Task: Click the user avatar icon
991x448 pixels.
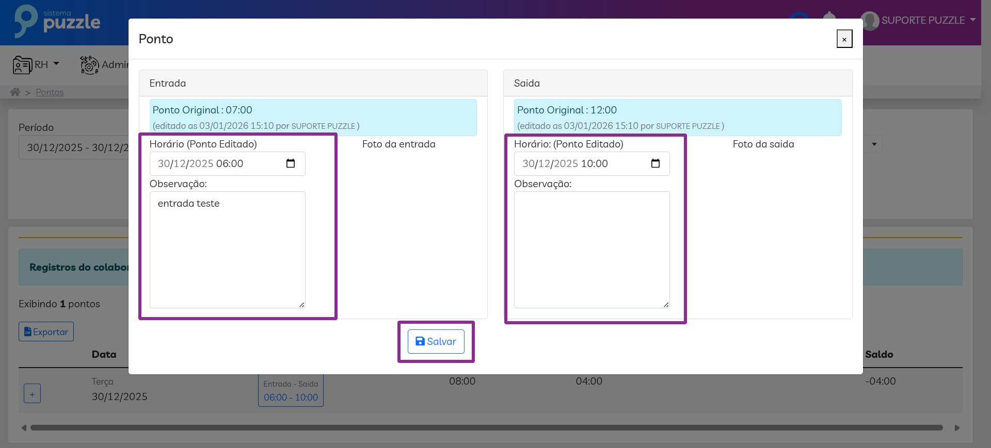Action: click(870, 21)
